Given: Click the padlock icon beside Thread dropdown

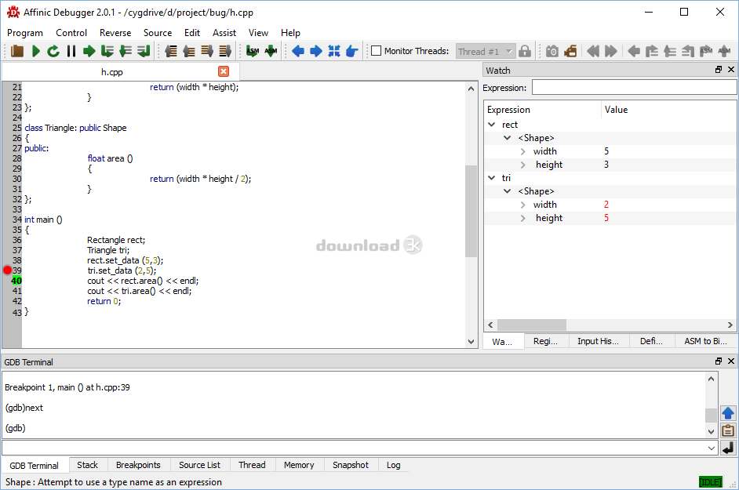Looking at the screenshot, I should [525, 52].
